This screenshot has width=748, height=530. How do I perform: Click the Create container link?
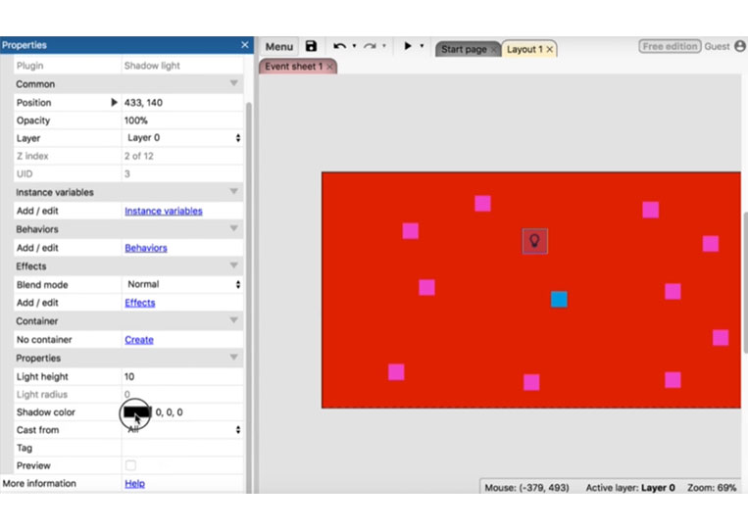point(139,340)
